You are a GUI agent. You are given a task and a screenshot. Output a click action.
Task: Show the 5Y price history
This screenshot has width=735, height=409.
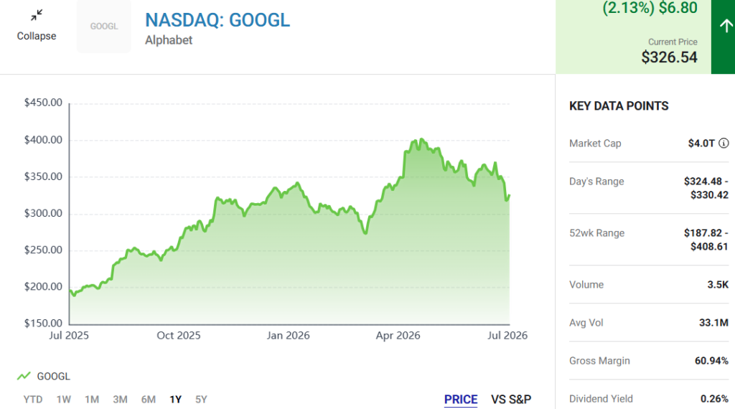(201, 400)
